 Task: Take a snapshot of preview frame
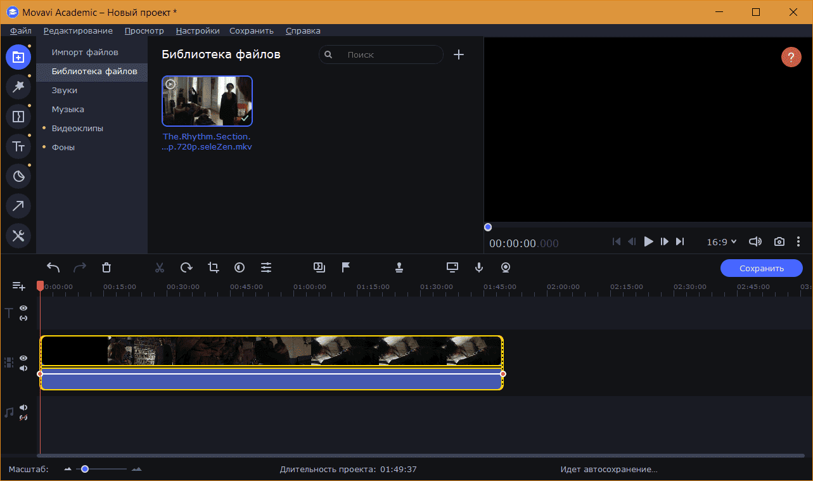(x=779, y=241)
